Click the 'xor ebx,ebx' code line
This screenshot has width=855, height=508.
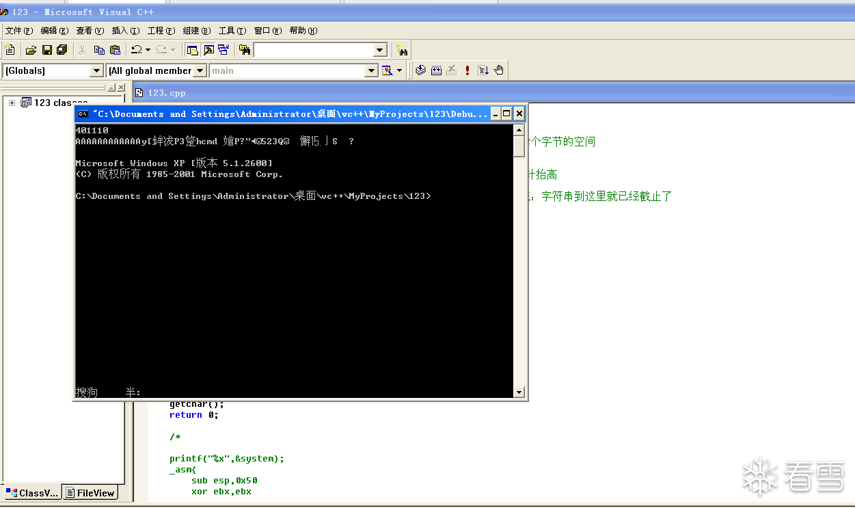tap(221, 492)
